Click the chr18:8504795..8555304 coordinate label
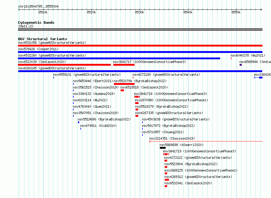271x198 pixels. (38, 7)
